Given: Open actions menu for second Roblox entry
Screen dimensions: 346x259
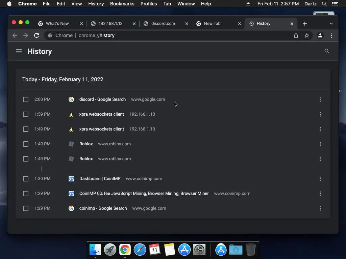Looking at the screenshot, I should coord(320,159).
